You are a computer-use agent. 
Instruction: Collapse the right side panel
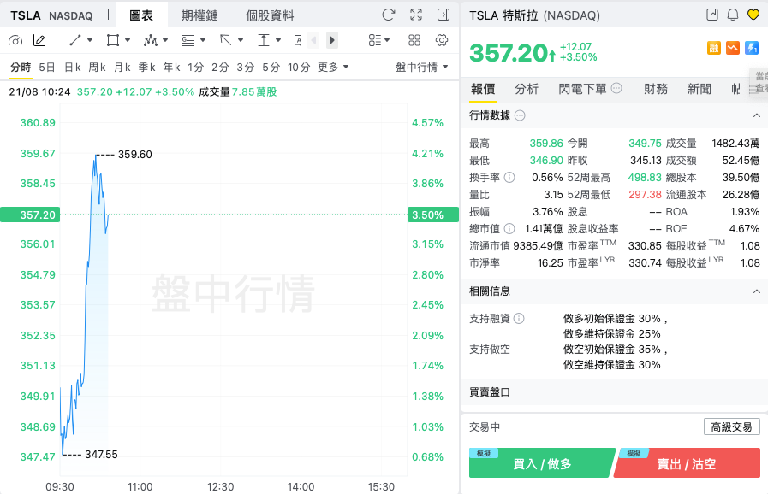[x=444, y=15]
